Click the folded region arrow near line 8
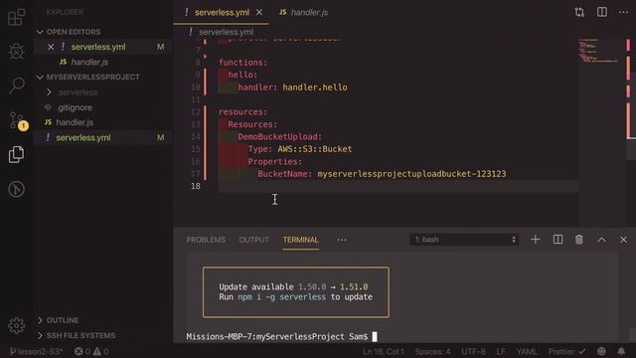The width and height of the screenshot is (636, 358). pyautogui.click(x=206, y=57)
